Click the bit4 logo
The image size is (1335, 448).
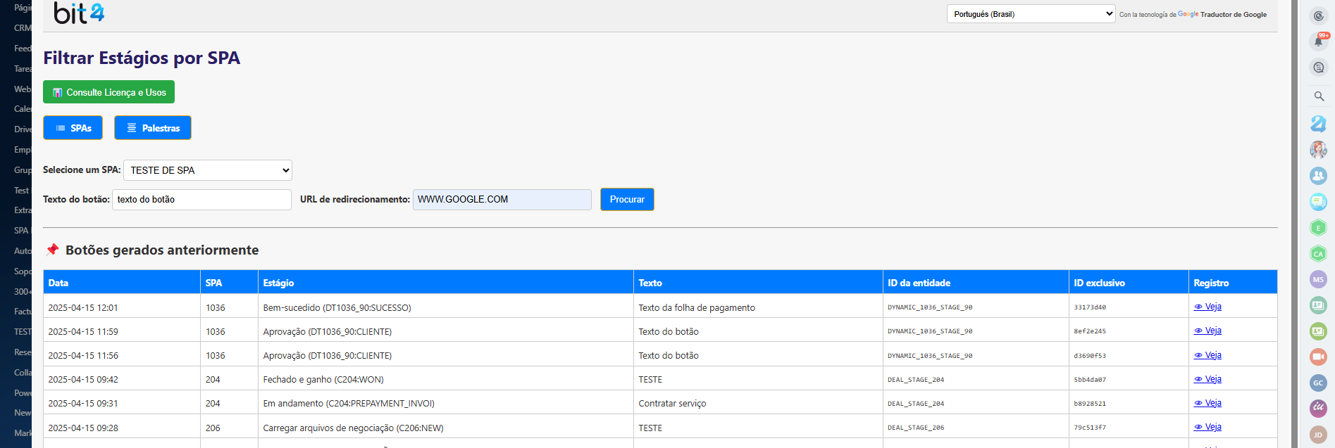coord(79,13)
